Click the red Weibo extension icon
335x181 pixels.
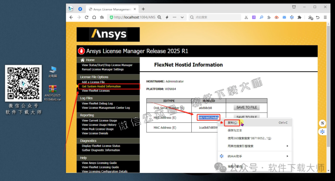point(276,17)
